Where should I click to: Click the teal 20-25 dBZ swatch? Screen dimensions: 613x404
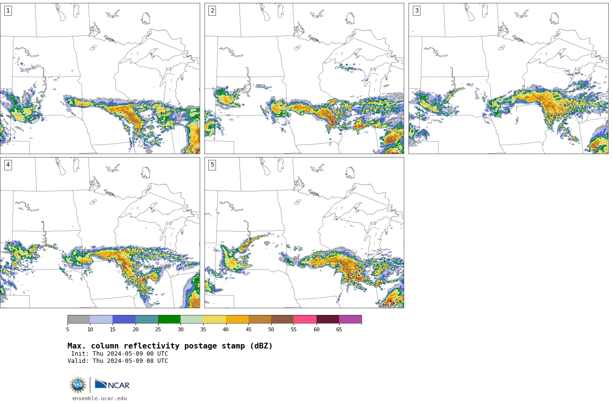pyautogui.click(x=147, y=319)
